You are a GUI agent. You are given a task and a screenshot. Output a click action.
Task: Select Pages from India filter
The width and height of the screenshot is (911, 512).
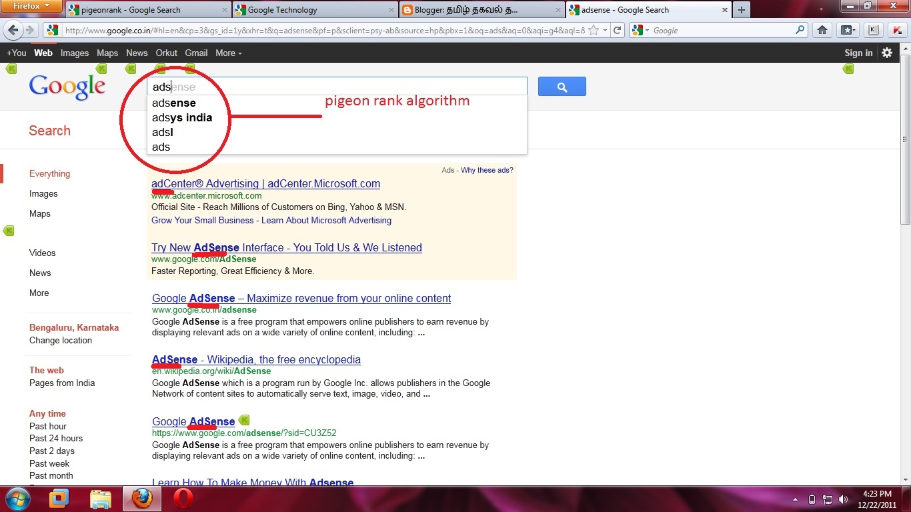(x=62, y=383)
